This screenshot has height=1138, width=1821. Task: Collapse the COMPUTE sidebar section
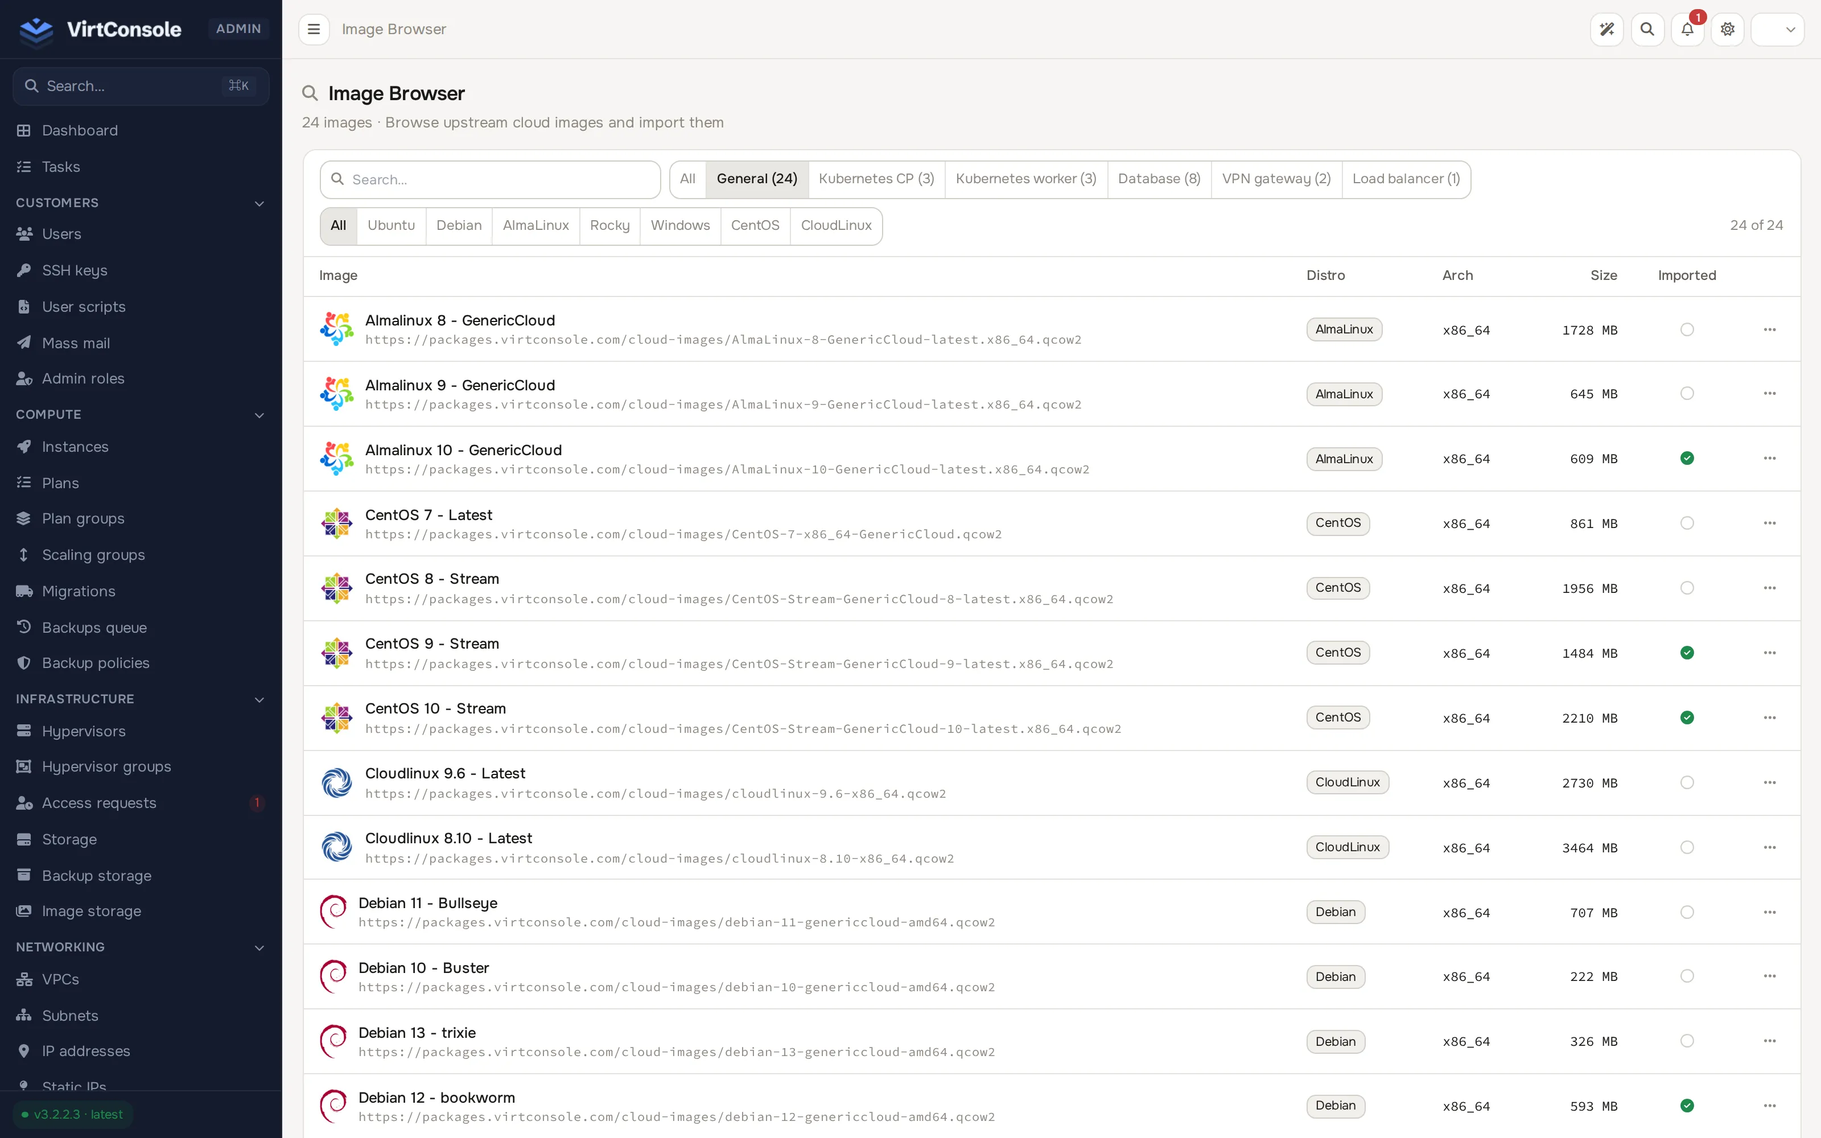click(x=141, y=415)
